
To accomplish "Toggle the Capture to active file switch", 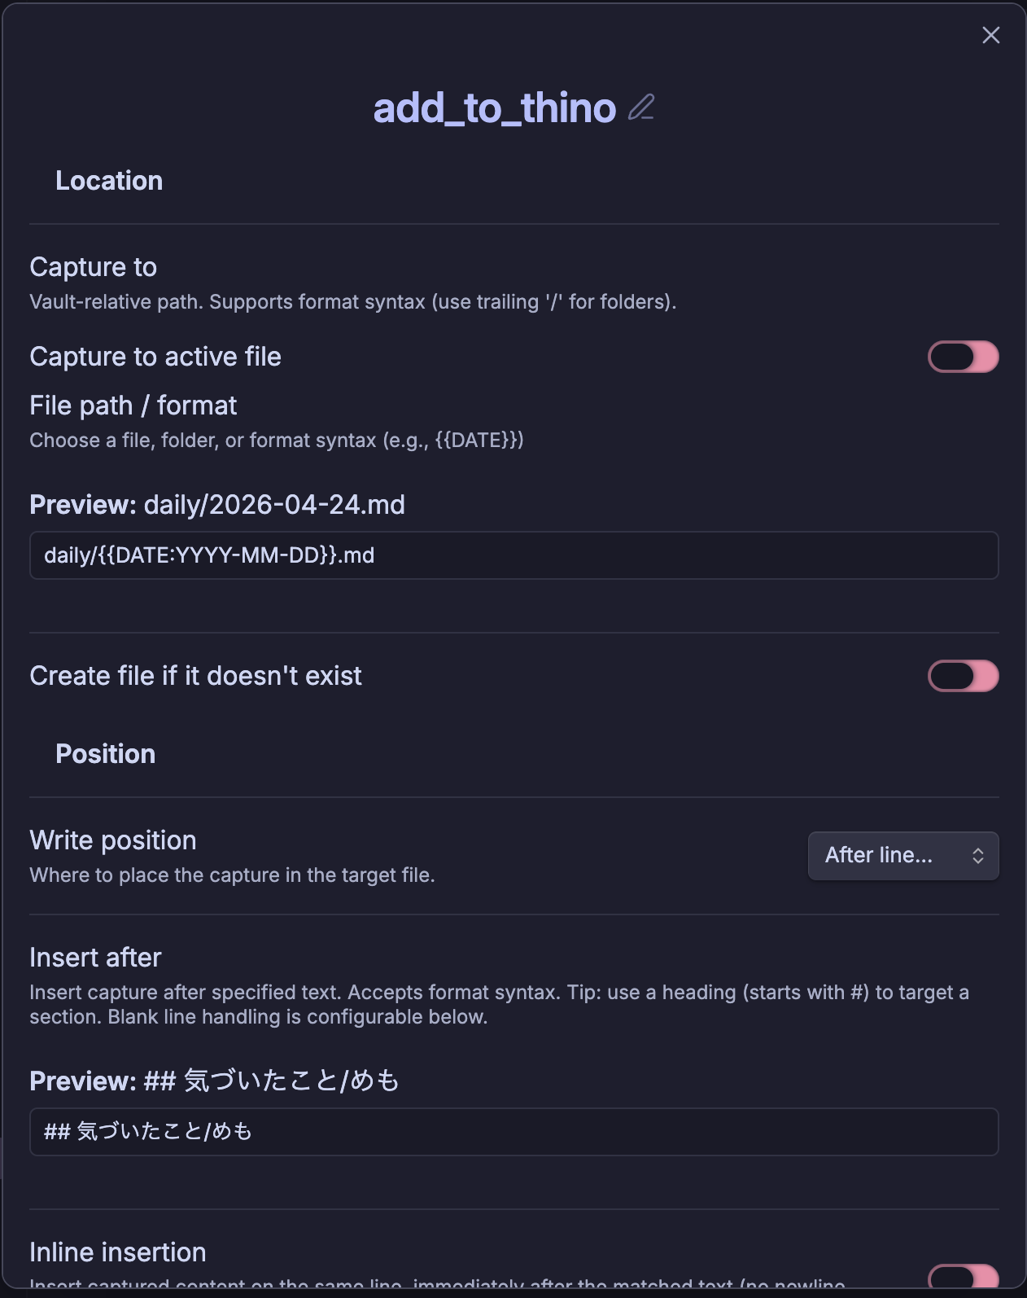I will pyautogui.click(x=963, y=357).
